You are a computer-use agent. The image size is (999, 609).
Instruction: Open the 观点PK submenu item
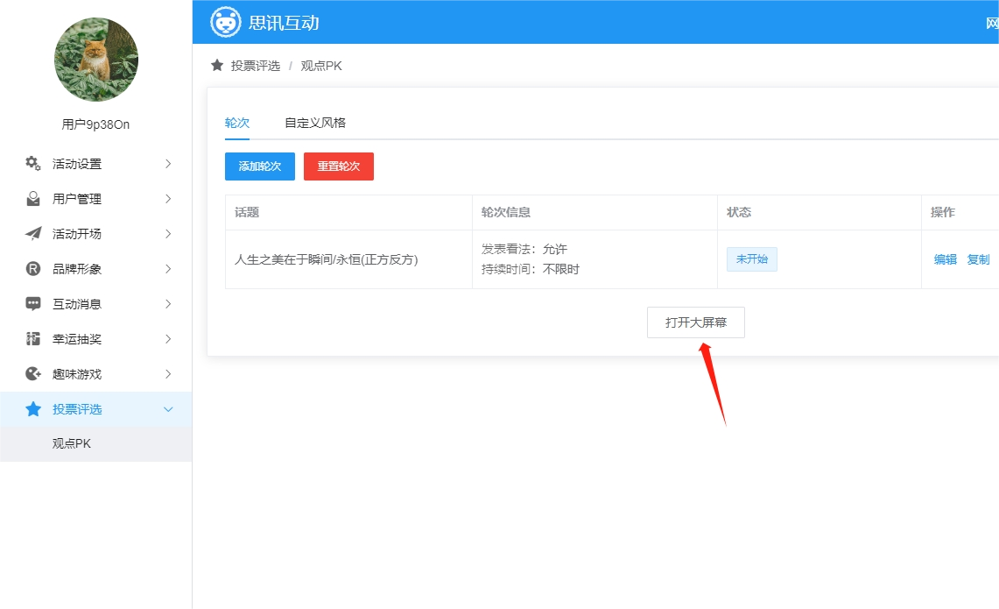tap(72, 443)
